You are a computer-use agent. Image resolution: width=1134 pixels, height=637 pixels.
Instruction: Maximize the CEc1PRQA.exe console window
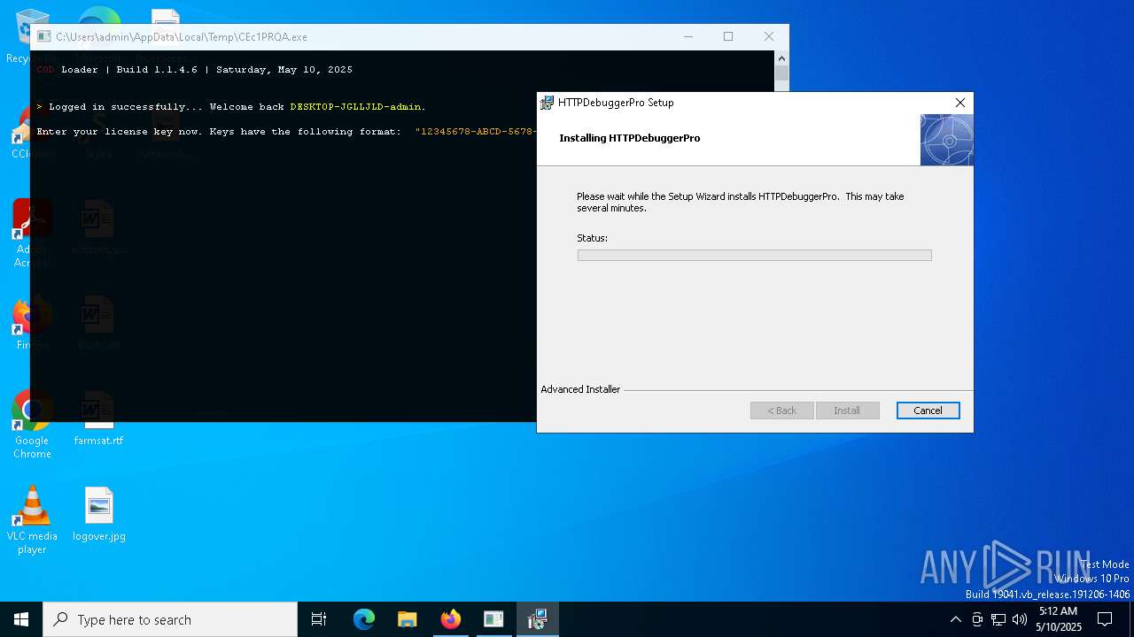click(728, 37)
